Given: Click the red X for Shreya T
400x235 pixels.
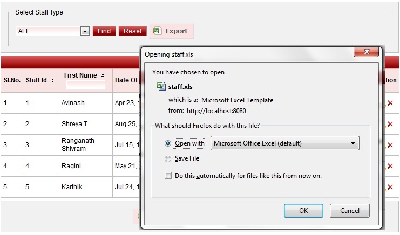Looking at the screenshot, I should pos(390,124).
